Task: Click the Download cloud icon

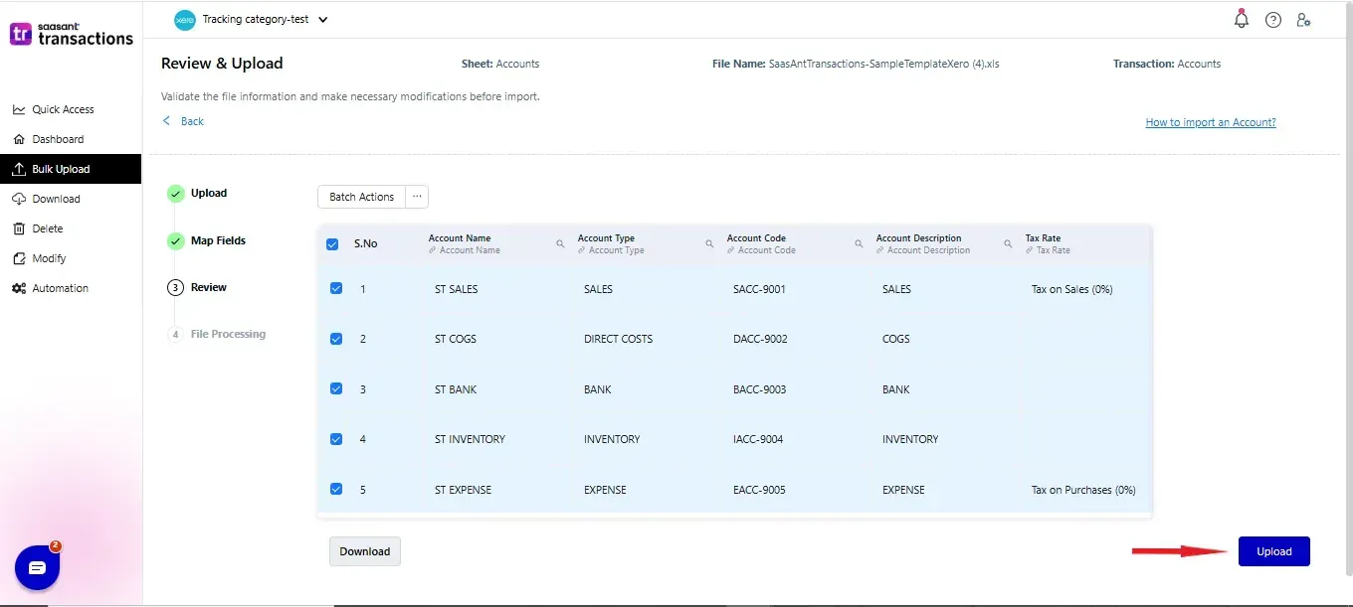Action: 19,199
